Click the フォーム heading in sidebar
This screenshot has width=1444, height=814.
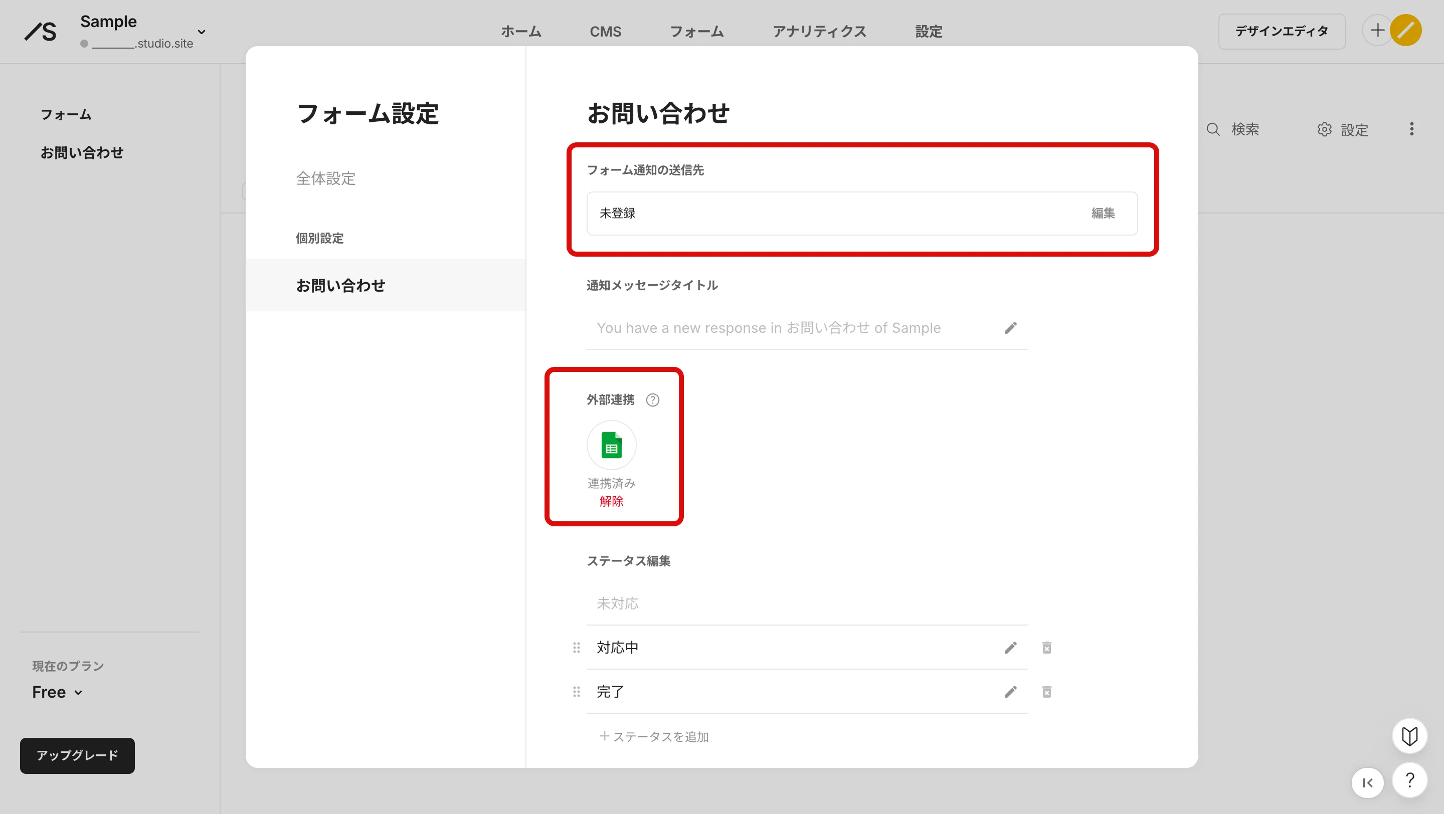[x=66, y=115]
